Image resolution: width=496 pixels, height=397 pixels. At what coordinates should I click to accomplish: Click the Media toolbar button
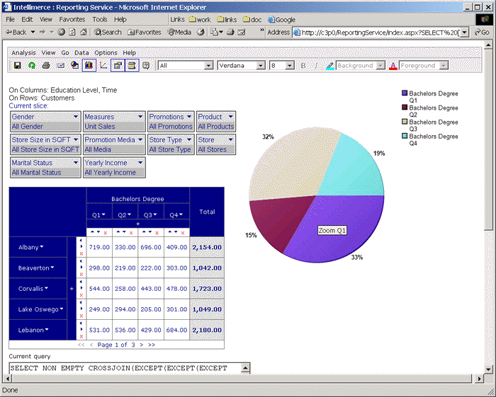[x=179, y=32]
